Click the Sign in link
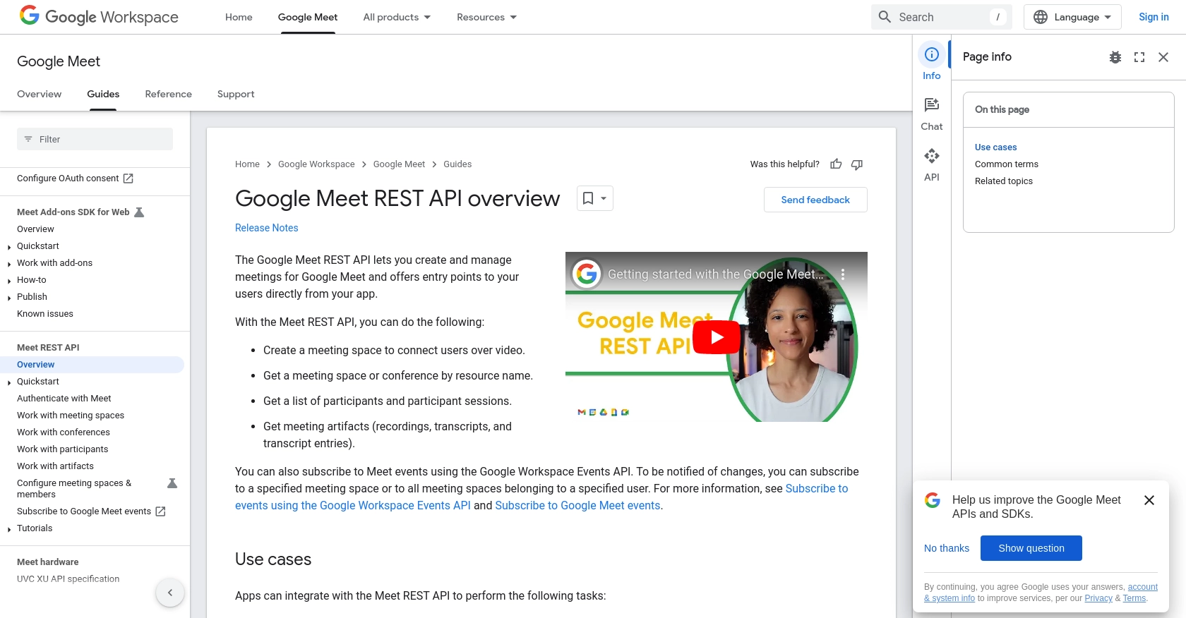Screen dimensions: 1186x618 pyautogui.click(x=1154, y=17)
